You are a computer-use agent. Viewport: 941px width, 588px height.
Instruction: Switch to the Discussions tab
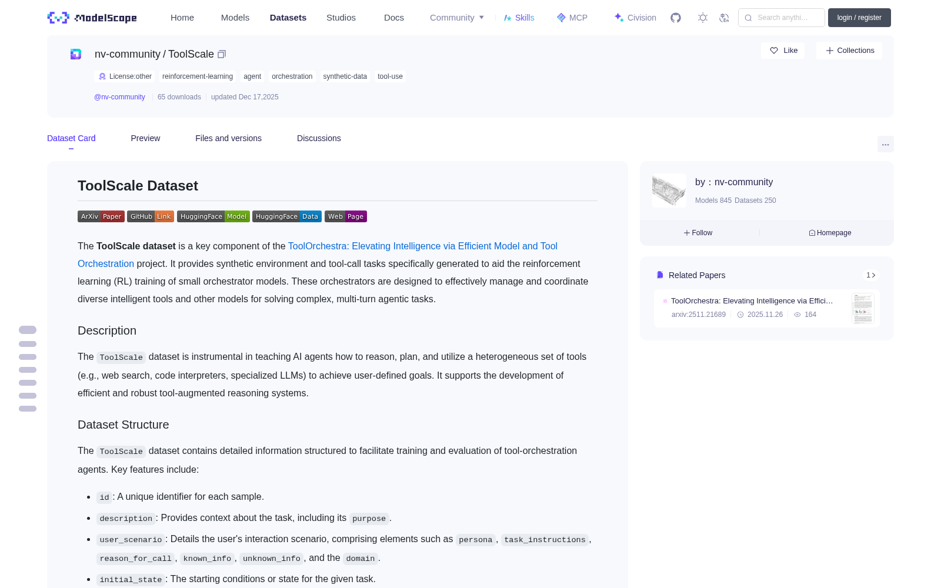(x=319, y=138)
